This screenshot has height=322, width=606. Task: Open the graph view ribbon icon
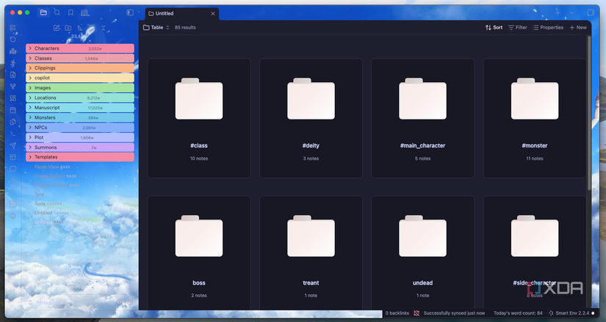click(12, 87)
